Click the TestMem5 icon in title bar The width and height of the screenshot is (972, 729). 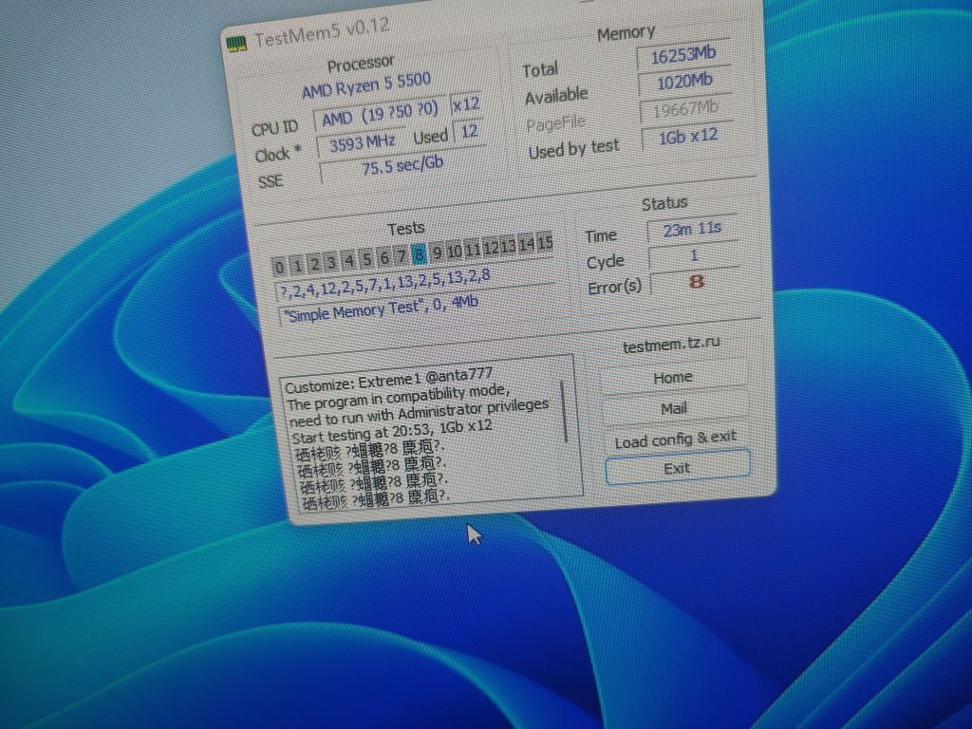(237, 43)
